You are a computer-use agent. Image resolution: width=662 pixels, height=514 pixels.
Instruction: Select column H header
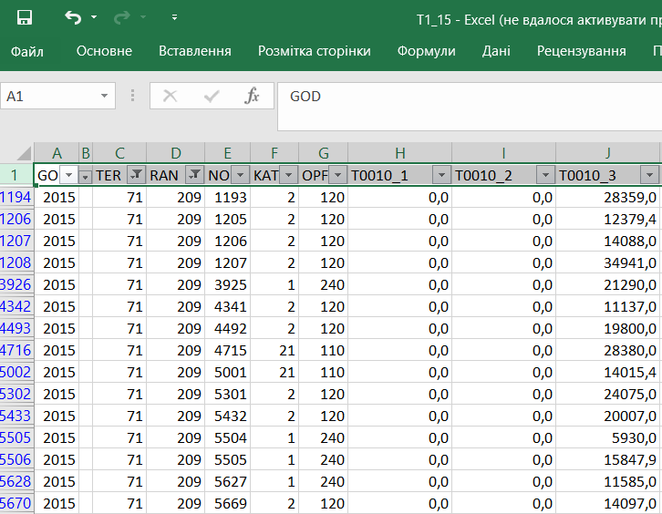[x=399, y=153]
